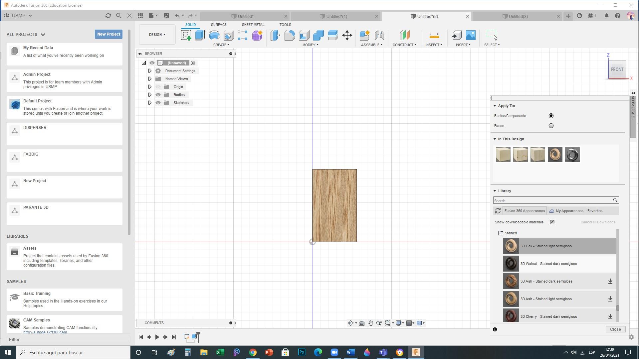Expand the Bodies tree item

click(x=150, y=95)
